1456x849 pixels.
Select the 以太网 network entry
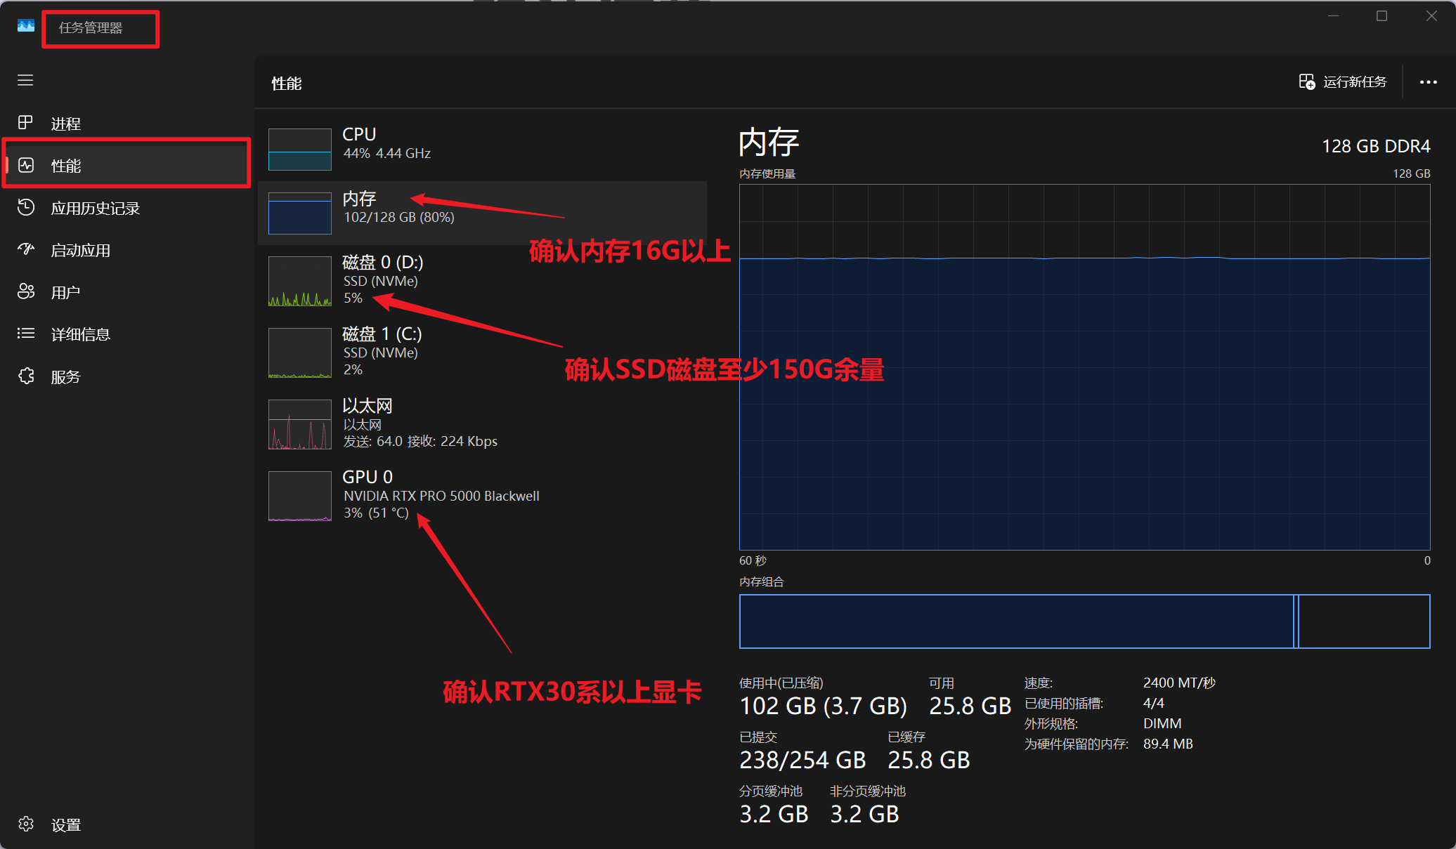tap(482, 423)
